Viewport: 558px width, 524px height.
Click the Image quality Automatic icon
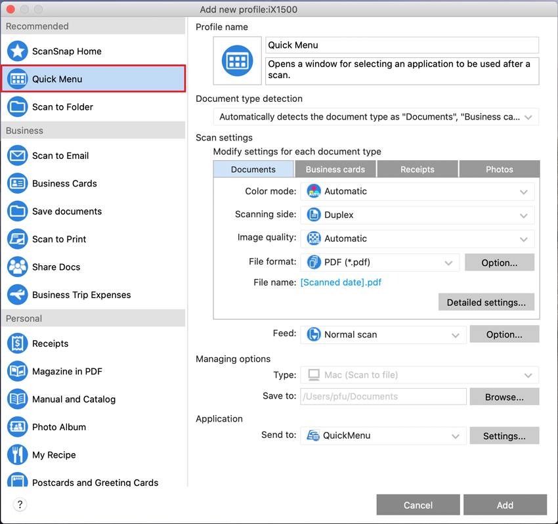coord(314,238)
